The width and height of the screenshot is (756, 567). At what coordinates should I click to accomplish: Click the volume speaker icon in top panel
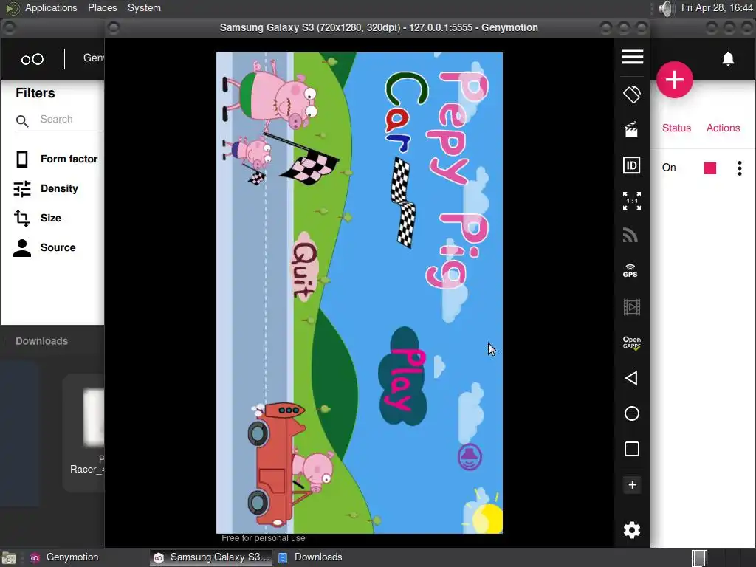pos(665,8)
